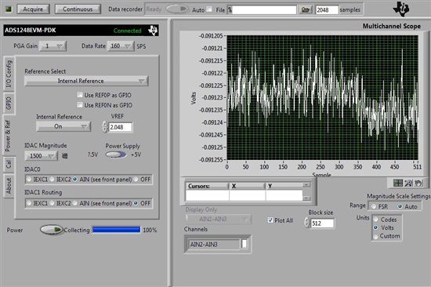Check Use REF0N as GPIO
This screenshot has width=431, height=287.
coord(80,105)
